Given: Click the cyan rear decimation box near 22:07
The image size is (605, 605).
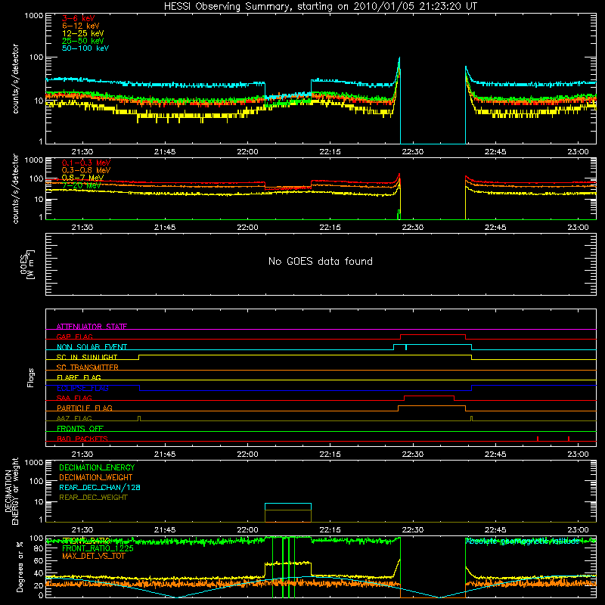Looking at the screenshot, I should (288, 507).
